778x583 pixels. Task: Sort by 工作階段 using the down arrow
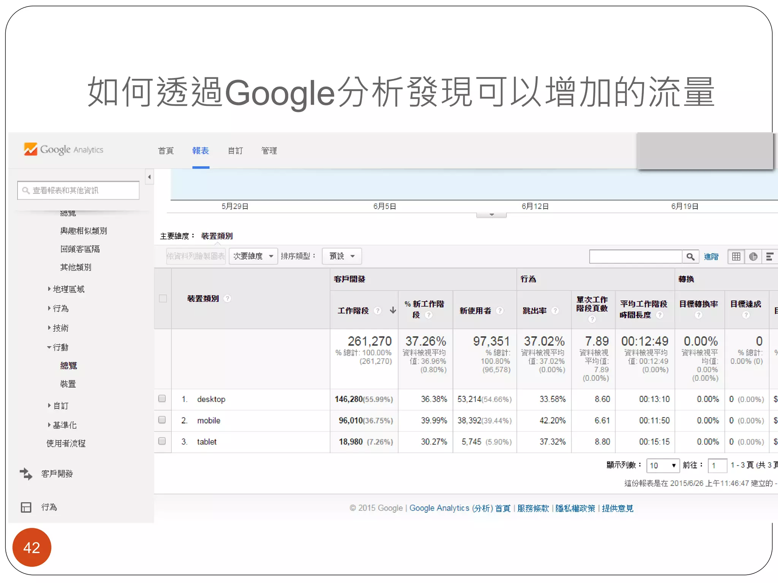pyautogui.click(x=393, y=310)
